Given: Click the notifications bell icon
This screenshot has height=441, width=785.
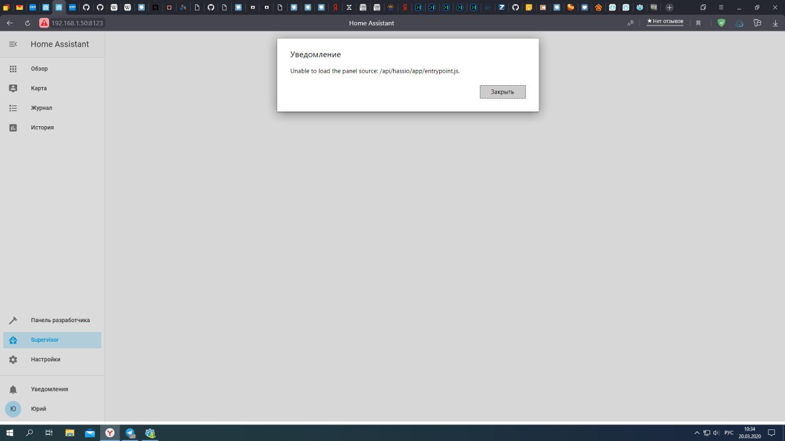Looking at the screenshot, I should (x=13, y=389).
